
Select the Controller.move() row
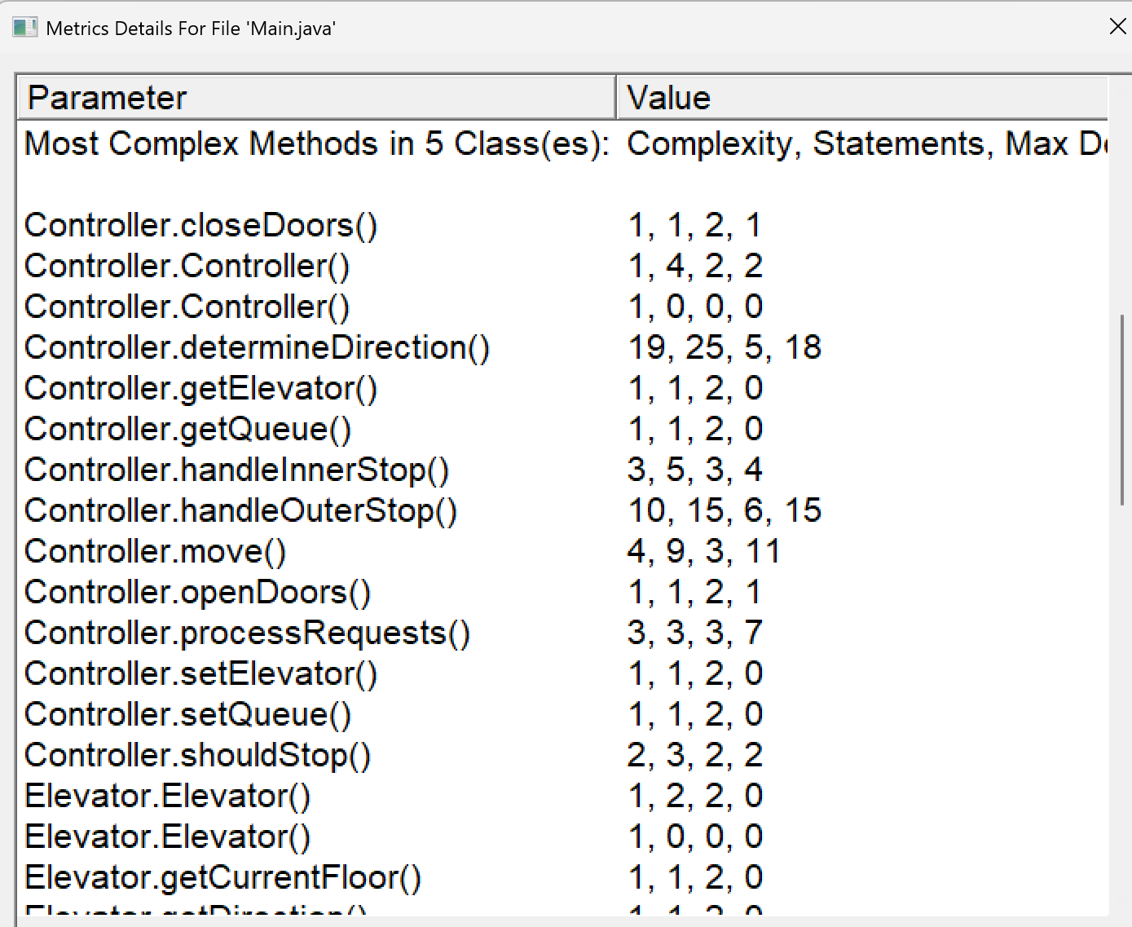click(156, 552)
